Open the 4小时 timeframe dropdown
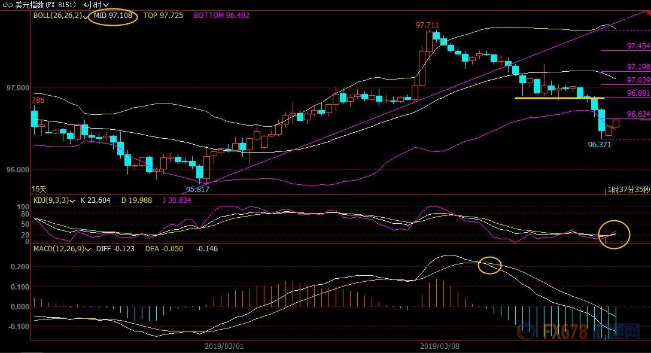 point(106,5)
